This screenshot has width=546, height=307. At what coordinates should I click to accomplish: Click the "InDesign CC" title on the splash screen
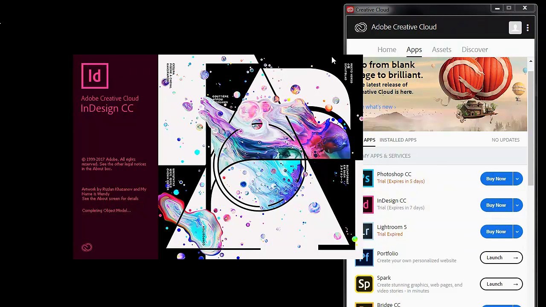point(107,109)
